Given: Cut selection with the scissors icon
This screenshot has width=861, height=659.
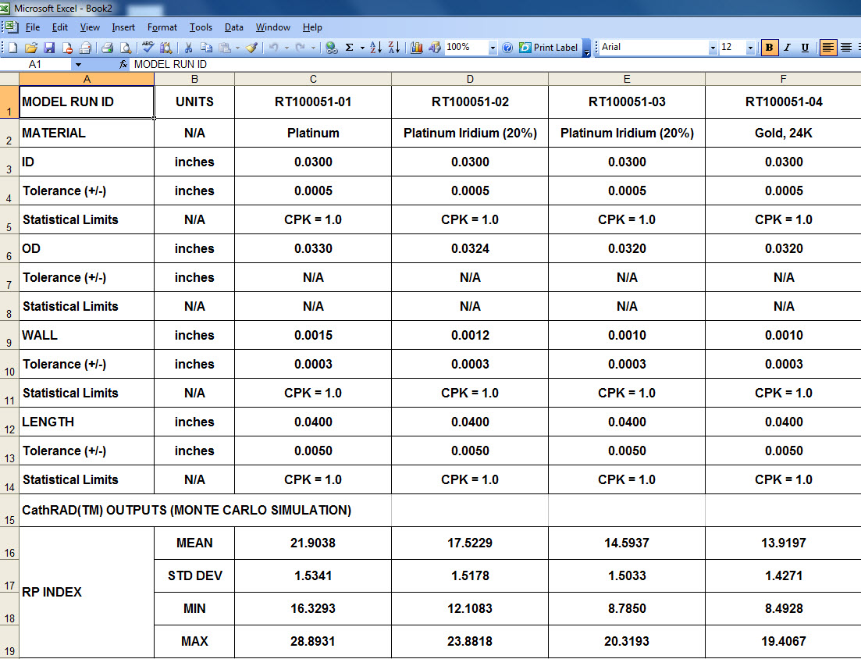Looking at the screenshot, I should (188, 48).
